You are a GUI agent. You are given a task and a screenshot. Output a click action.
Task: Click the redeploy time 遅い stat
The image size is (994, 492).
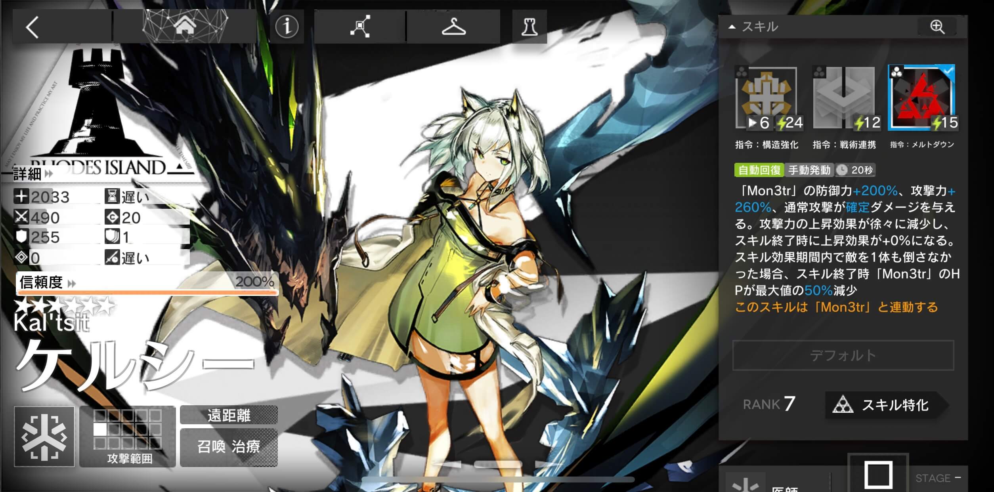(x=135, y=197)
